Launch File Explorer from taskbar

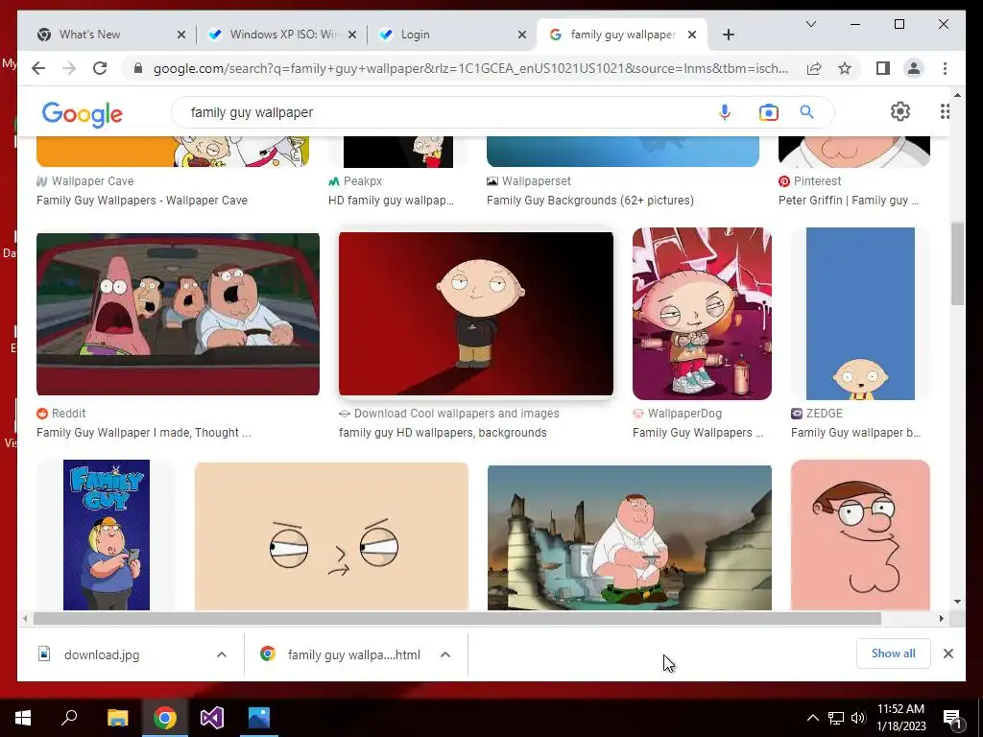[117, 717]
